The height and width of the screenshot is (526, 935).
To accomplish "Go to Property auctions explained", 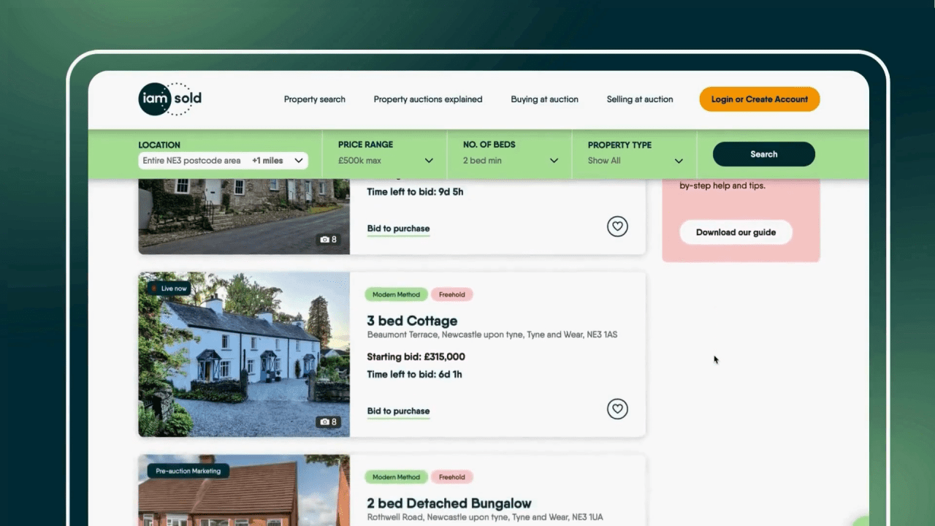I will (427, 99).
